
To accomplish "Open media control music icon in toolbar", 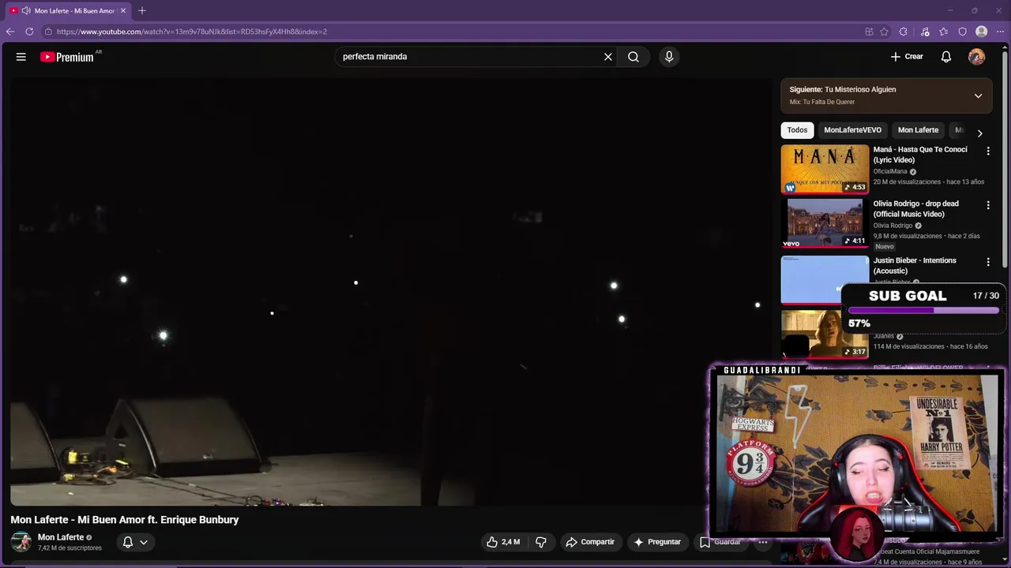I will click(x=925, y=32).
